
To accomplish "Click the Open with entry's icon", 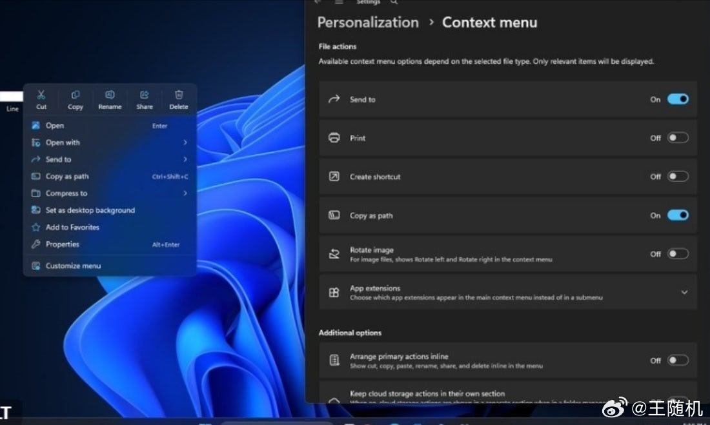I will pos(35,143).
